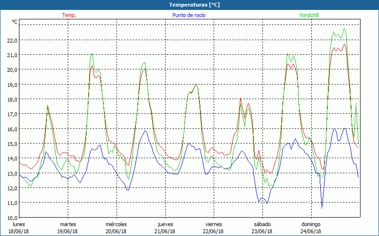Select the green 'Windchill' legend label

tap(309, 15)
